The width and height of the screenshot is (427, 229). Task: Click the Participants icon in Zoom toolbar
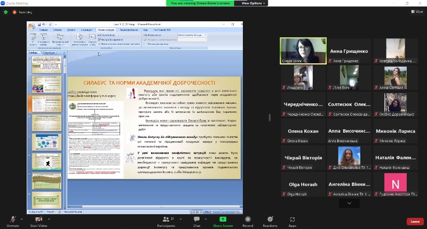tap(167, 219)
